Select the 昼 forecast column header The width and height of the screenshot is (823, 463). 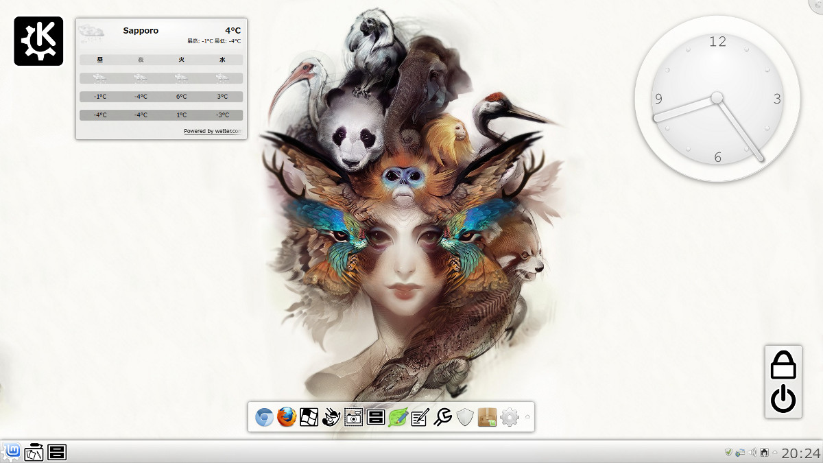coord(100,60)
